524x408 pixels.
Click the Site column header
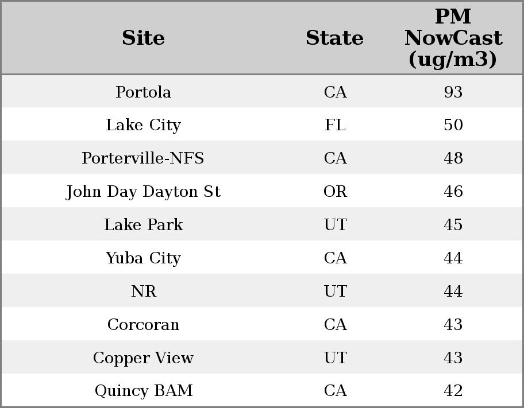[x=143, y=38]
